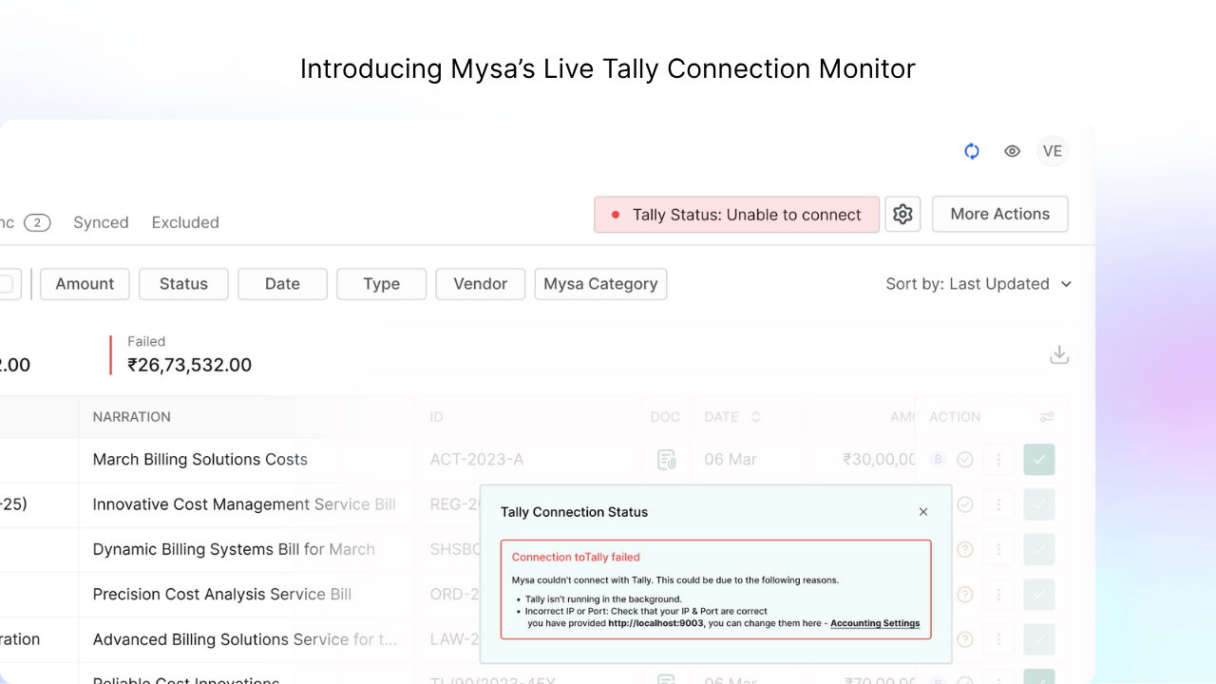This screenshot has width=1216, height=684.
Task: Open the Date filter
Action: [x=282, y=284]
